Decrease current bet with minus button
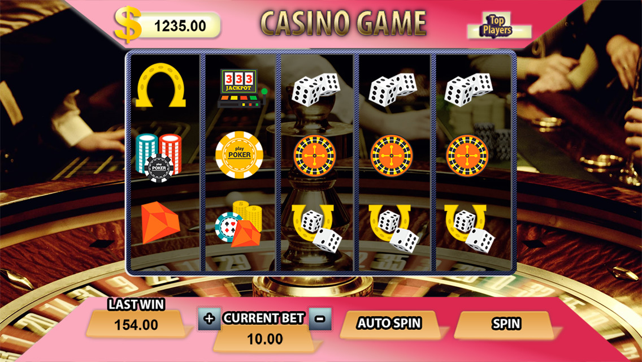Viewport: 642px width, 362px height. tap(320, 318)
